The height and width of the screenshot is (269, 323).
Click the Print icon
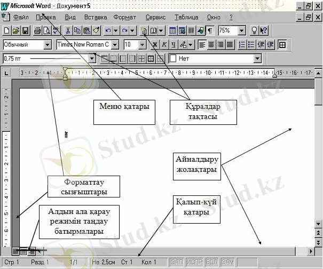point(37,31)
